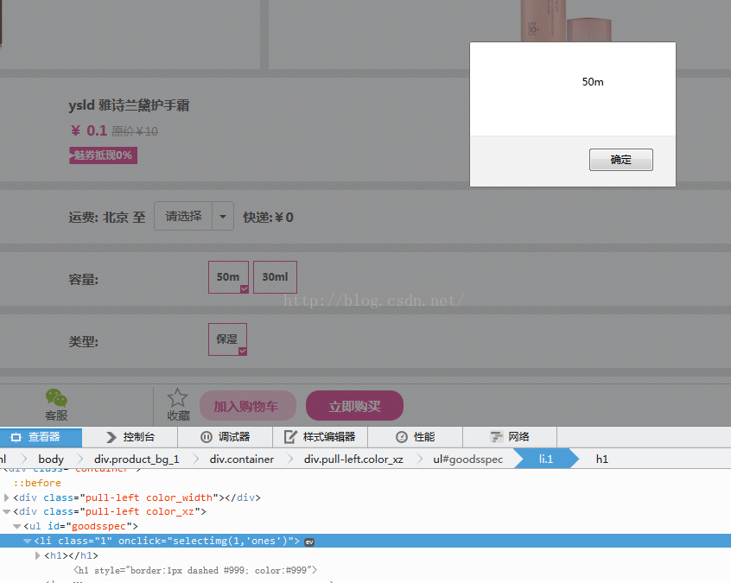Collapse the selected li class 1 node
The height and width of the screenshot is (583, 731).
click(x=28, y=541)
